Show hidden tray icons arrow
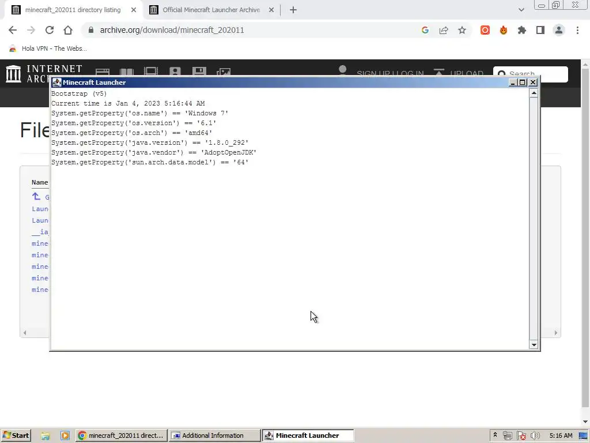Image resolution: width=590 pixels, height=443 pixels. tap(495, 435)
